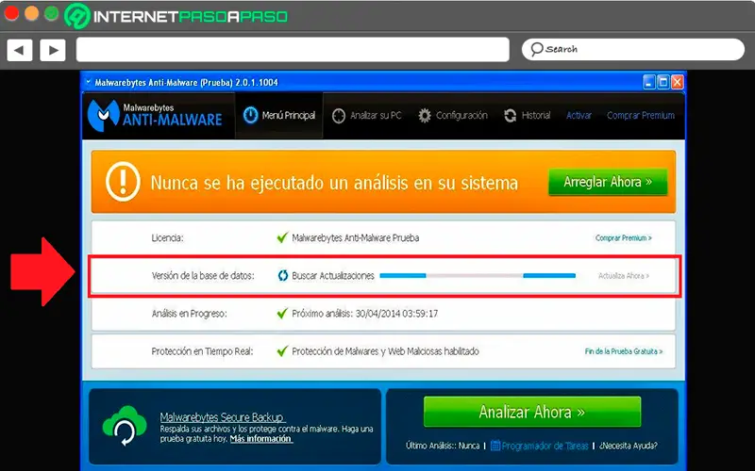Click the 'Análisis en Progreso:' label
The image size is (755, 471).
[190, 314]
